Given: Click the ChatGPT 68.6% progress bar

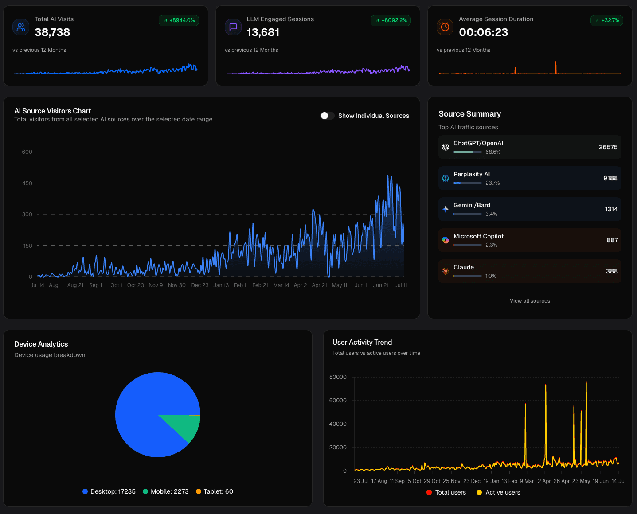Looking at the screenshot, I should point(467,152).
